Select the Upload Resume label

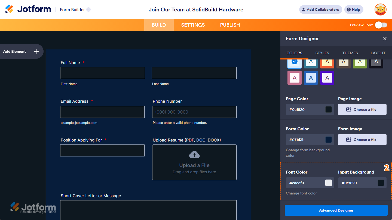[x=187, y=140]
